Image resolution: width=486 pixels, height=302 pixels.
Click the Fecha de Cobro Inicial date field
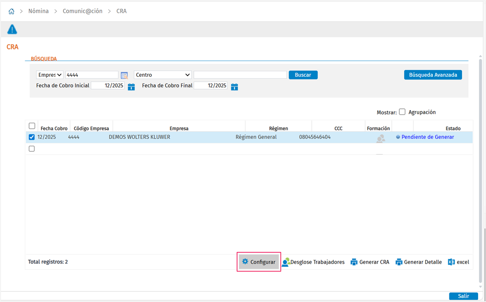(x=108, y=86)
